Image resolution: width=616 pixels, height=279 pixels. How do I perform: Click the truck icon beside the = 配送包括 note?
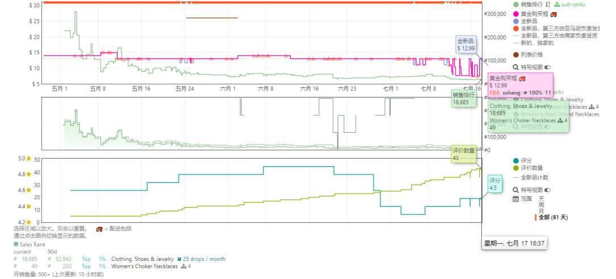(x=99, y=229)
